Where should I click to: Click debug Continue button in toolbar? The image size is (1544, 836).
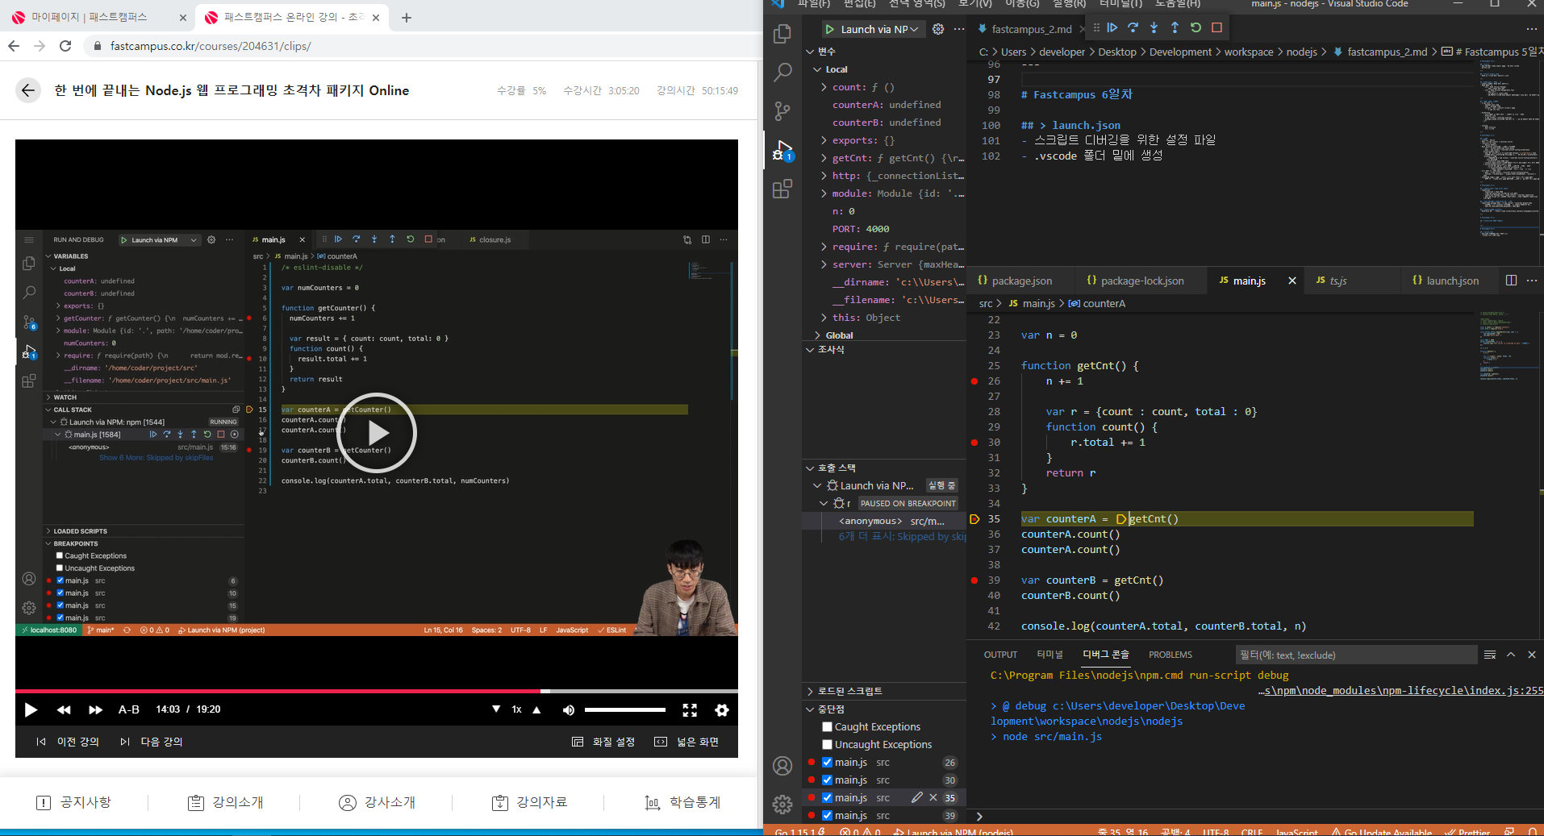coord(1112,28)
